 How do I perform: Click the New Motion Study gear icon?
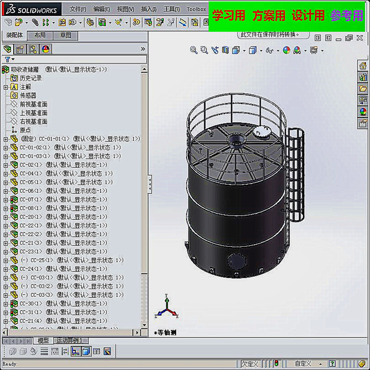(x=136, y=22)
